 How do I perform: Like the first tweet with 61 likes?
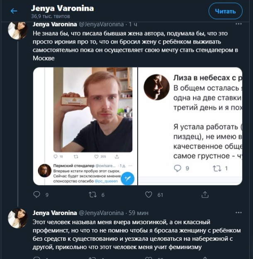coord(148,194)
